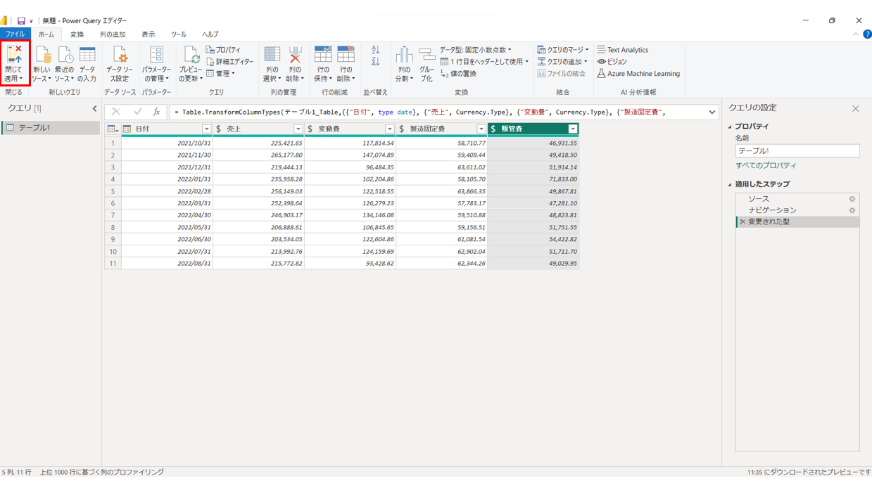872x488 pixels.
Task: Cancel the formula with the X icon
Action: 116,112
